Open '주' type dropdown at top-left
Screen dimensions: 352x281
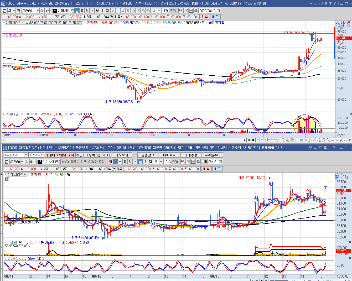point(14,11)
